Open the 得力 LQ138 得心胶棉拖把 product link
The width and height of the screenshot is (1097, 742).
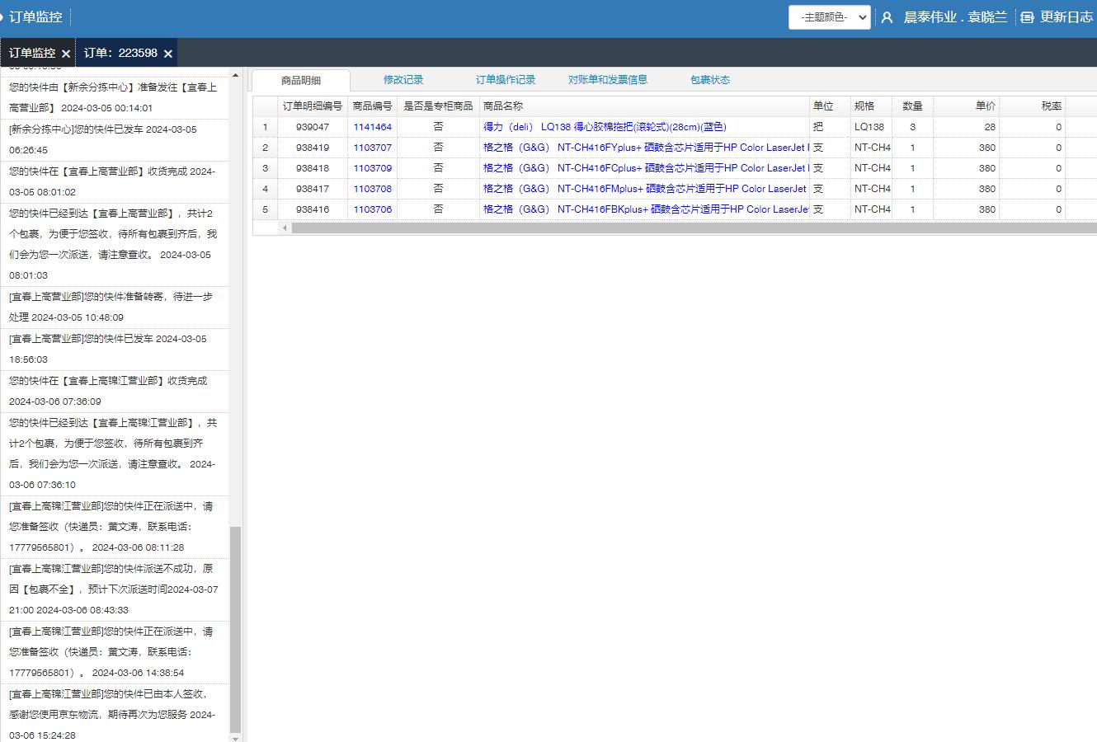point(605,127)
